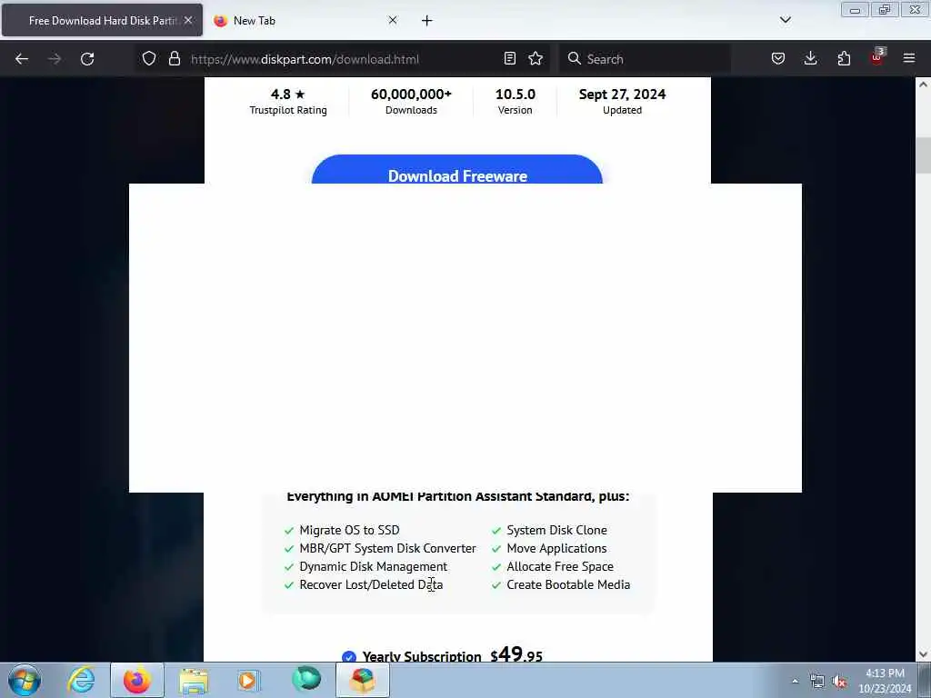Viewport: 931px width, 698px height.
Task: Click the Migrate OS to SSD feature
Action: coord(349,530)
